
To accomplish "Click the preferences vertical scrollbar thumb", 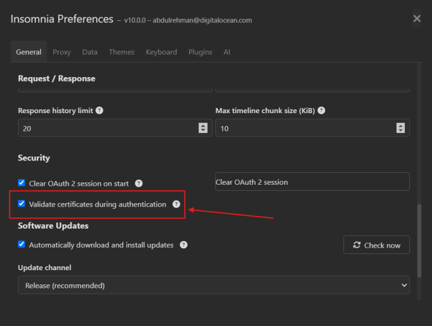I will [419, 240].
